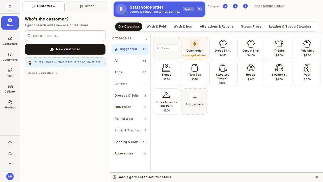The image size is (323, 182).
Task: Select the Outerwear category
Action: [x=130, y=107]
